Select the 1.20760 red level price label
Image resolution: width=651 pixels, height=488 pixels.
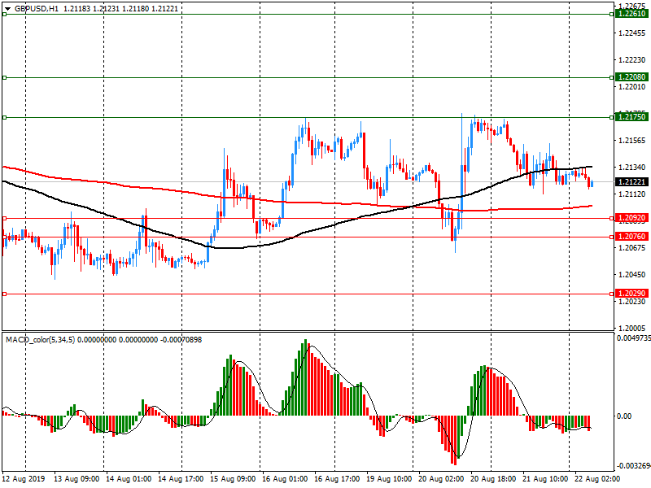631,237
